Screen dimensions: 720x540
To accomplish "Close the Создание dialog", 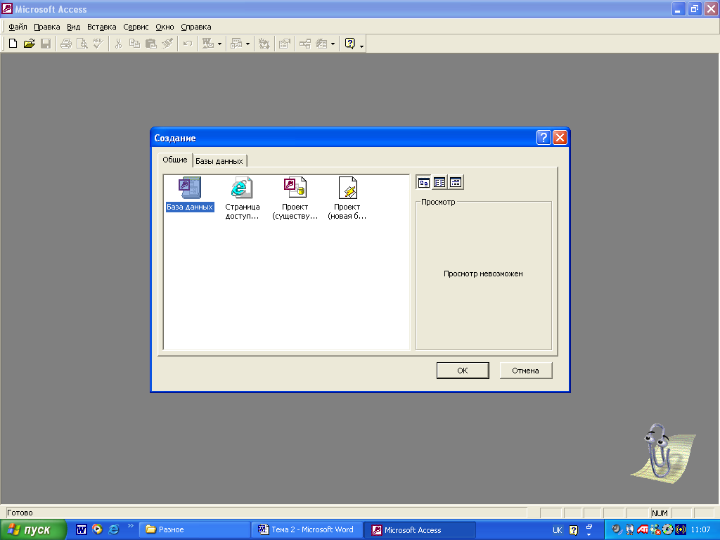I will [560, 137].
